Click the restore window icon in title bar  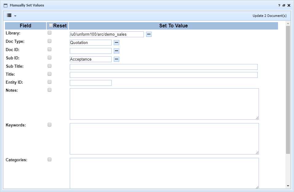point(284,6)
